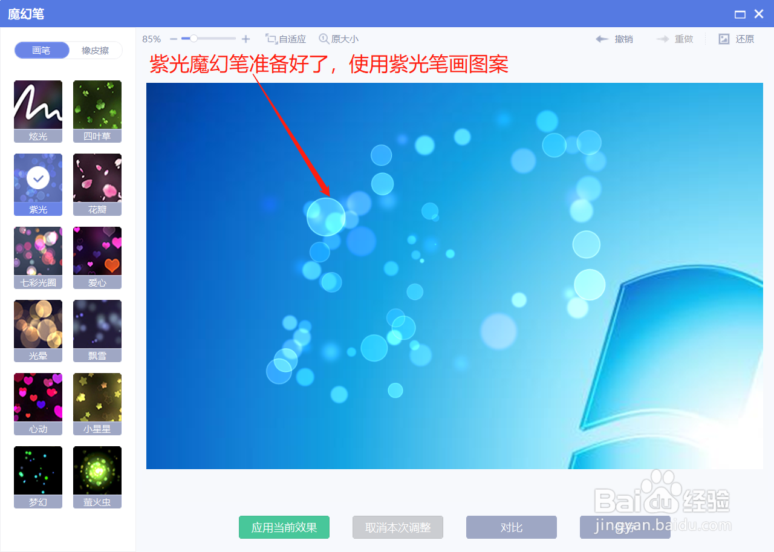Close the 魔幻笔 window
This screenshot has width=774, height=552.
pos(759,14)
